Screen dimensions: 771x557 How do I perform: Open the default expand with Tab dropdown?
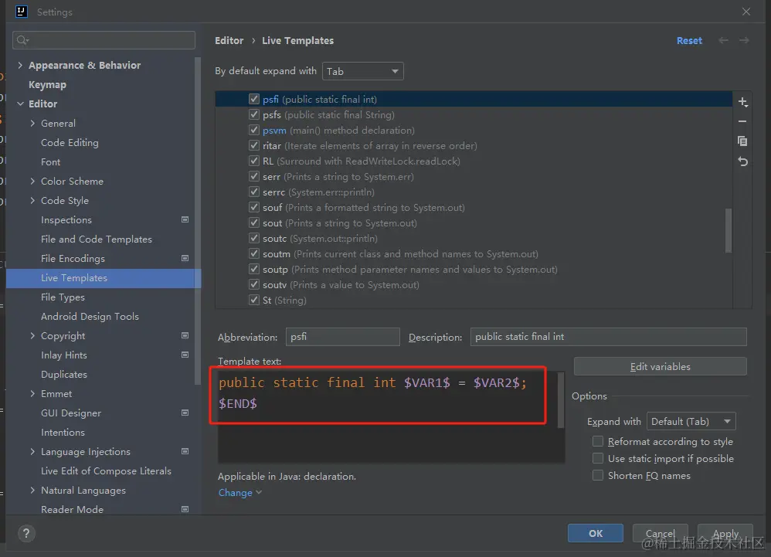[363, 71]
